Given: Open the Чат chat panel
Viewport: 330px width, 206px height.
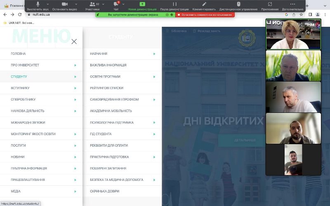Looking at the screenshot, I should [x=116, y=5].
